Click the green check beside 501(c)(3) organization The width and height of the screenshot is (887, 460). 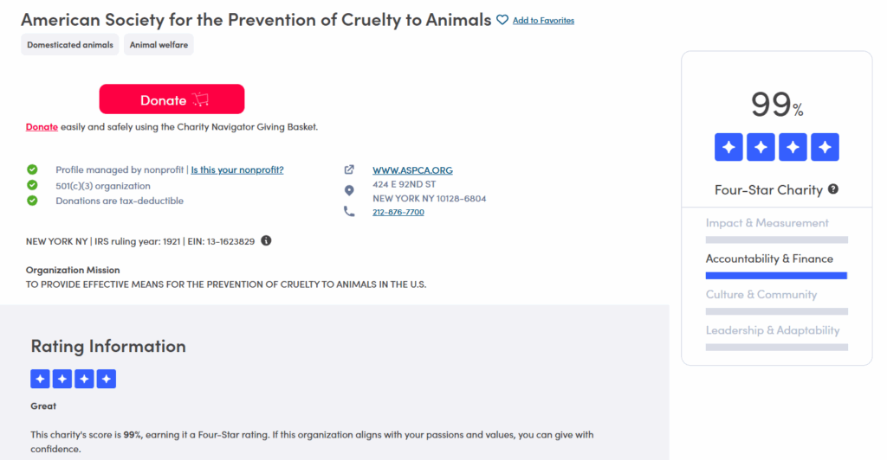click(32, 185)
